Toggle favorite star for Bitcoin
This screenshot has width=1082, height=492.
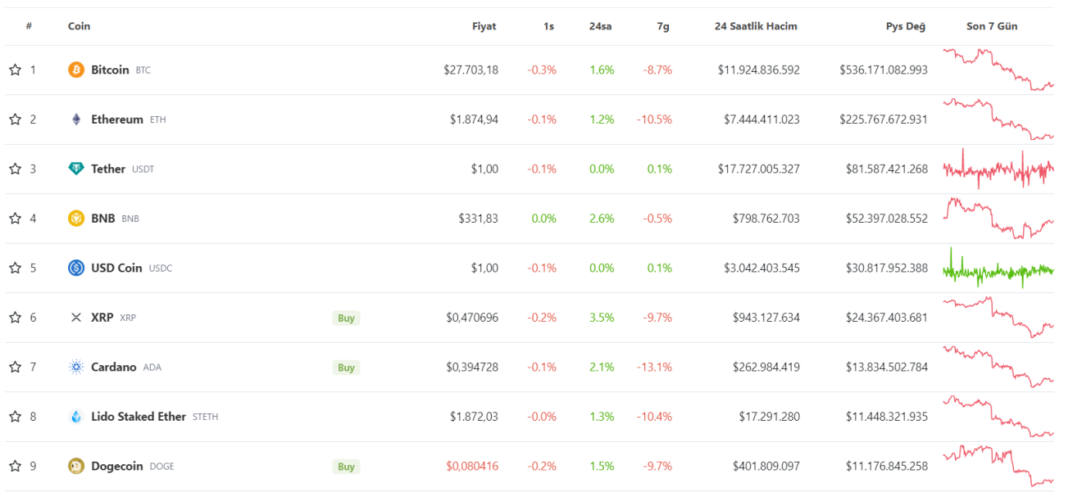click(15, 70)
